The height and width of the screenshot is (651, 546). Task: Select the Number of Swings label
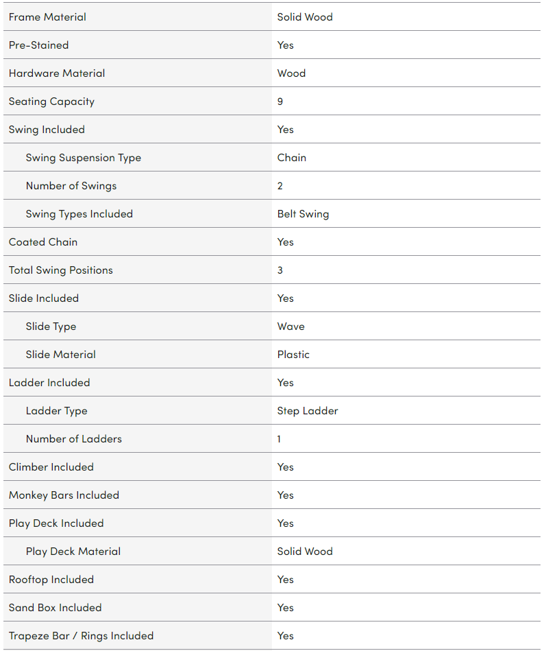click(x=71, y=186)
